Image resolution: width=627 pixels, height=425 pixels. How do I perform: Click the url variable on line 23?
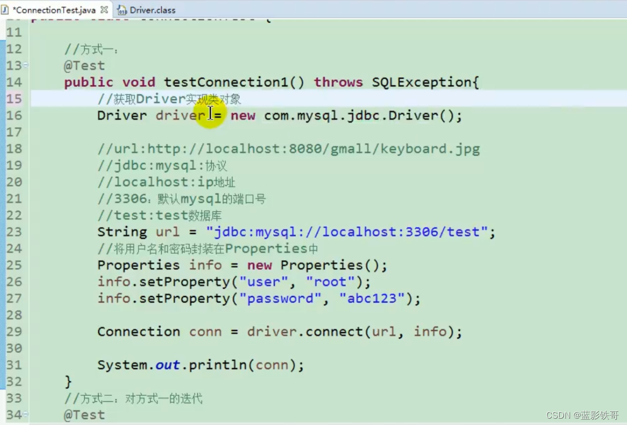pyautogui.click(x=167, y=232)
